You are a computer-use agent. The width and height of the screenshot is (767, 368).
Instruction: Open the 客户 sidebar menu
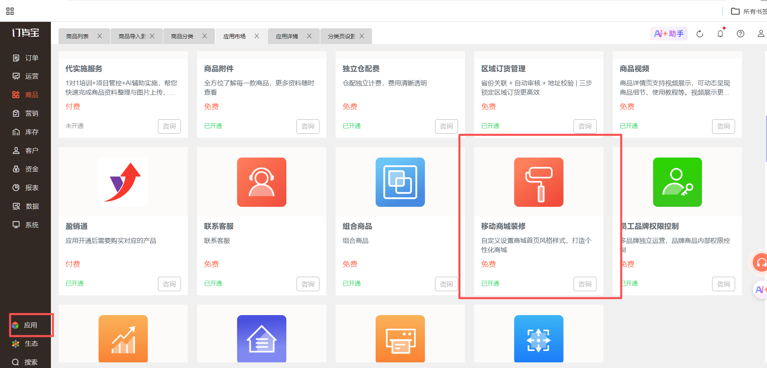25,151
